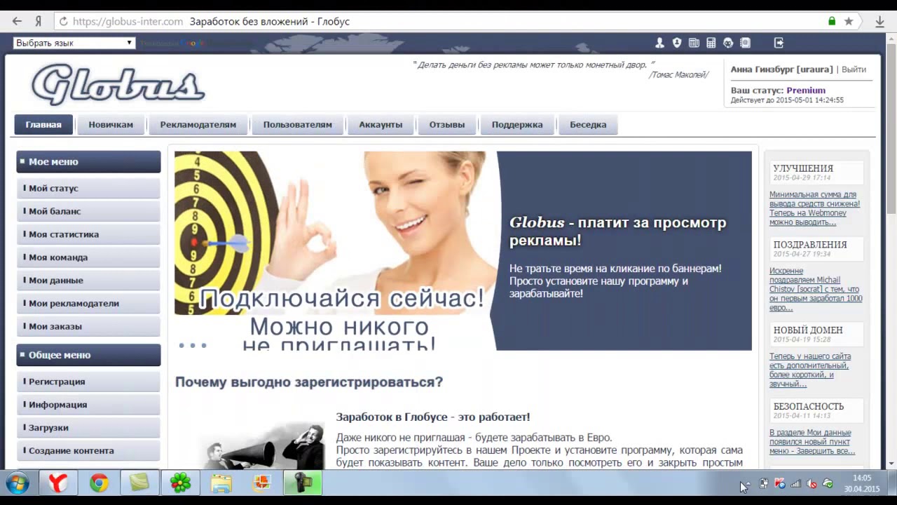The height and width of the screenshot is (505, 897).
Task: Select the Главная navigation tab
Action: click(x=43, y=125)
